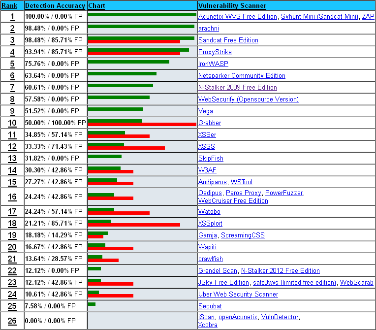This screenshot has height=330, width=376.
Task: Open safe3wvs (limited free edition) link
Action: [x=294, y=283]
